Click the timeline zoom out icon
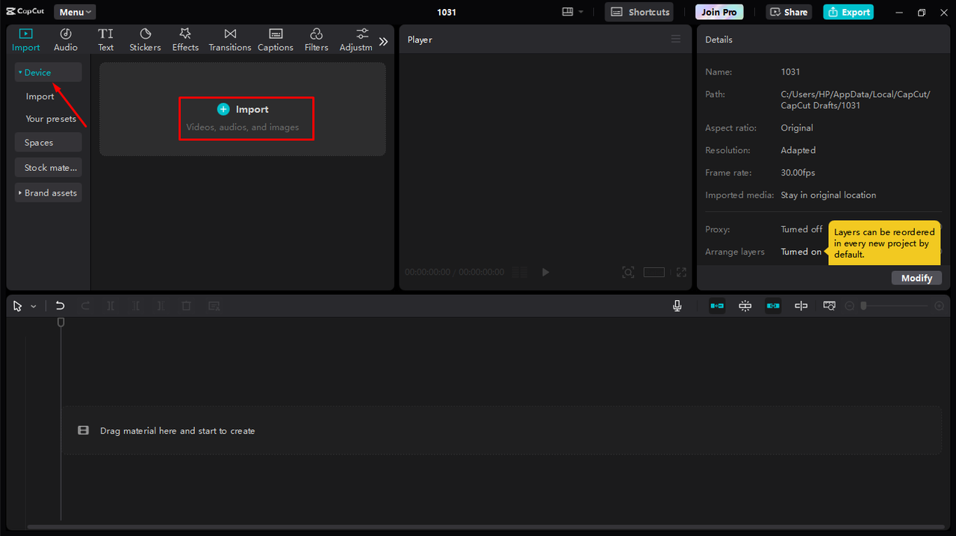The image size is (956, 536). pyautogui.click(x=849, y=306)
